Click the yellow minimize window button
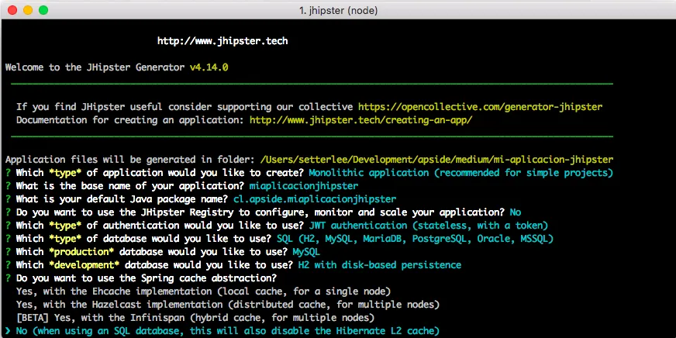Viewport: 676px width, 338px height. point(28,10)
